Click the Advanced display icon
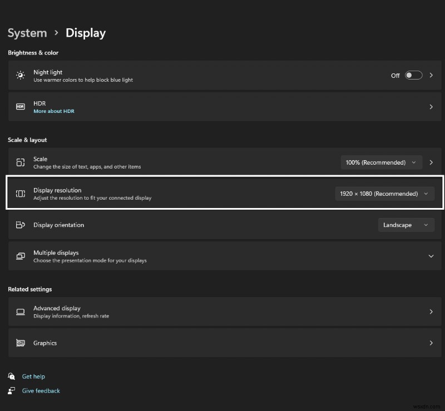 coord(20,311)
